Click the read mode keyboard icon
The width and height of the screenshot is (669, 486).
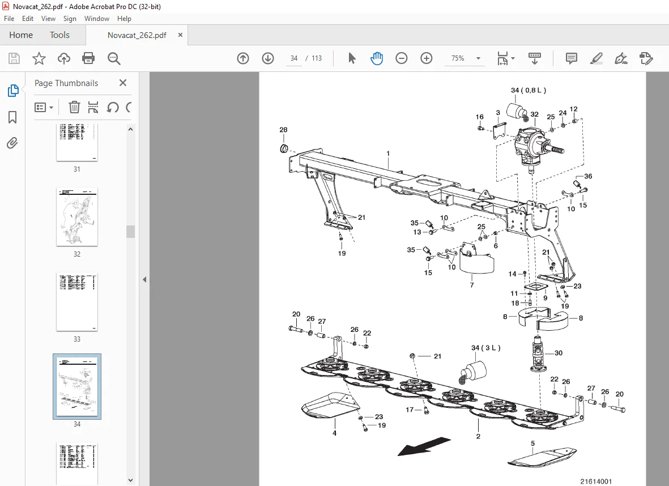pyautogui.click(x=534, y=58)
